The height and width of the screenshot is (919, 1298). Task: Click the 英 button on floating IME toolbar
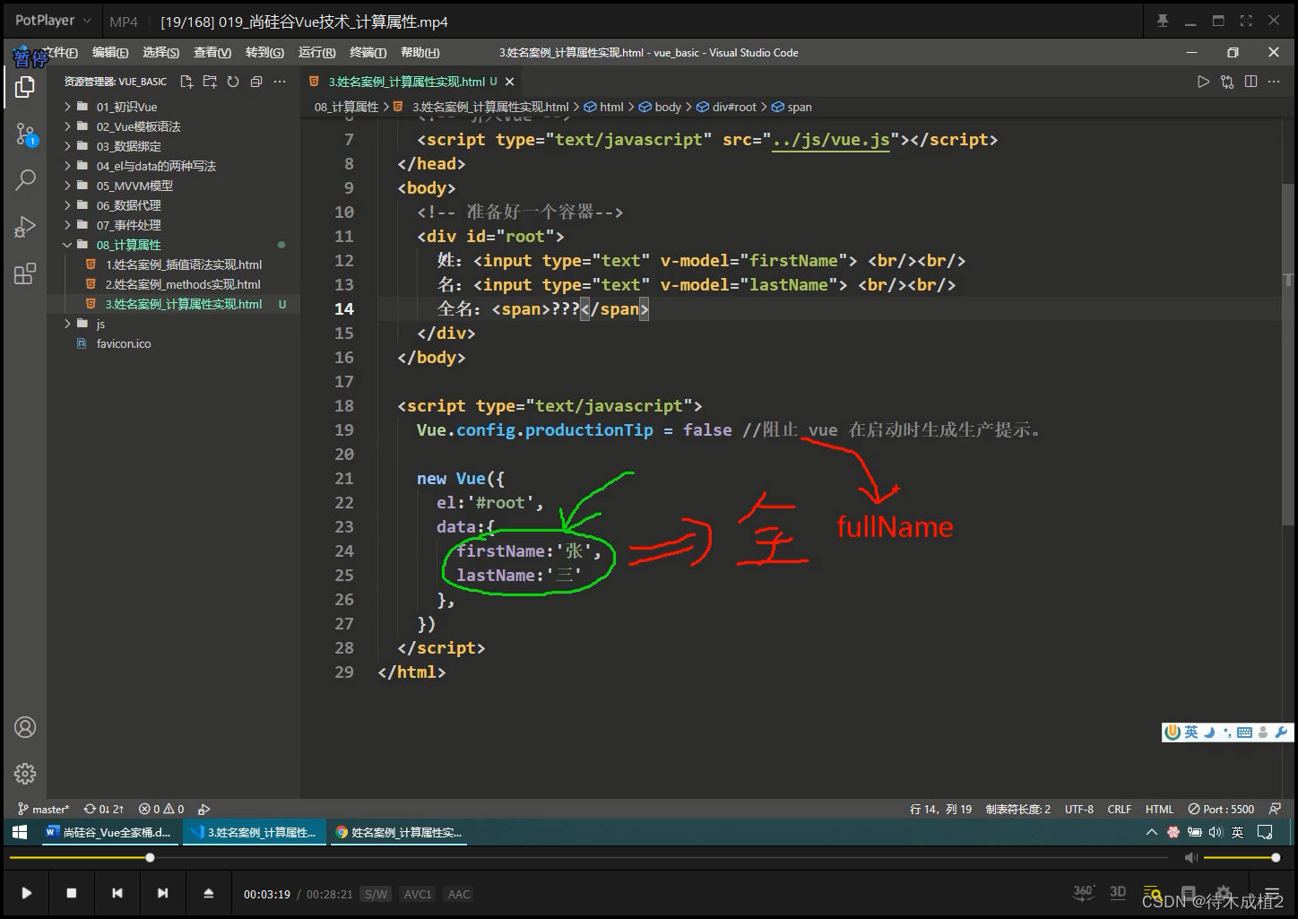pyautogui.click(x=1190, y=733)
